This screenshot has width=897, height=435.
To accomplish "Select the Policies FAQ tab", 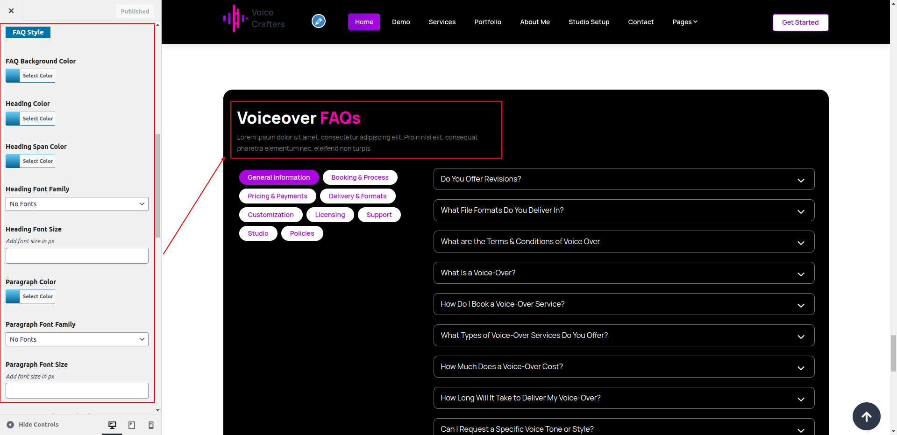I will point(302,233).
